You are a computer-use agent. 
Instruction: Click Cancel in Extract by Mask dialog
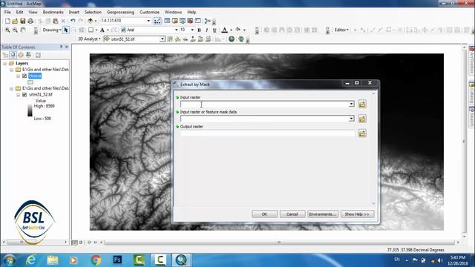point(292,214)
